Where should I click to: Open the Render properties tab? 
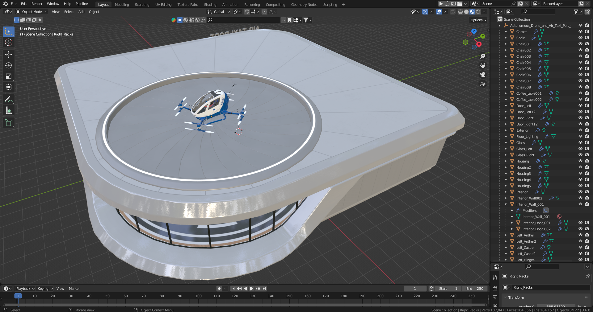tap(495, 289)
